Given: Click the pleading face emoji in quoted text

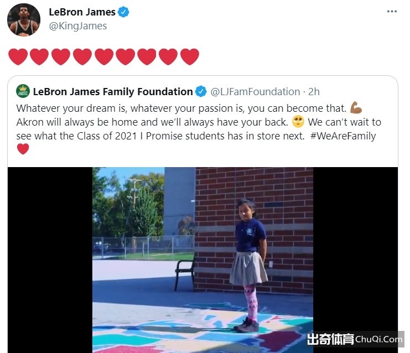Looking at the screenshot, I should click(x=298, y=122).
